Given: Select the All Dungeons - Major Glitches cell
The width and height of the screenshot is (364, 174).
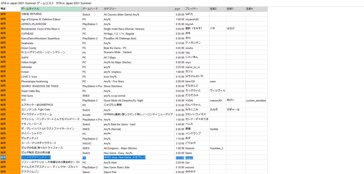Looking at the screenshot, I should coord(139,148).
